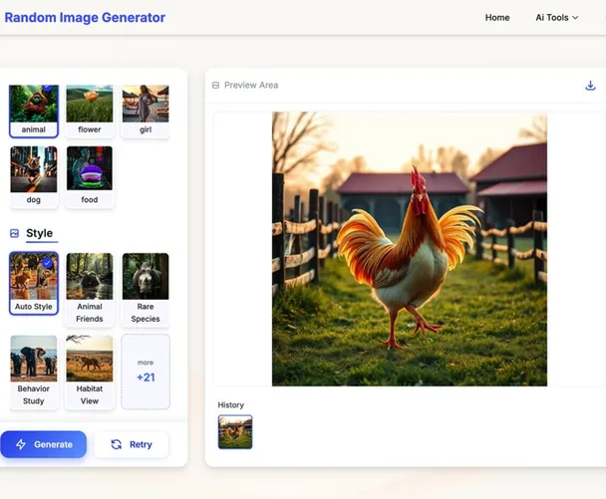The height and width of the screenshot is (499, 606).
Task: Select the flower category card
Action: pyautogui.click(x=90, y=112)
